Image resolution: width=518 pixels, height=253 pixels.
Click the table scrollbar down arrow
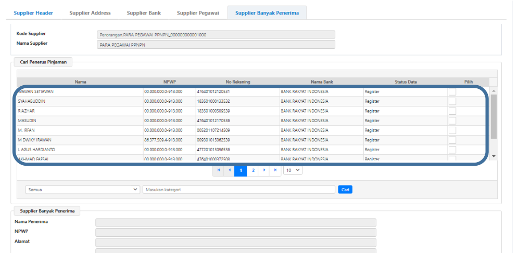(494, 156)
